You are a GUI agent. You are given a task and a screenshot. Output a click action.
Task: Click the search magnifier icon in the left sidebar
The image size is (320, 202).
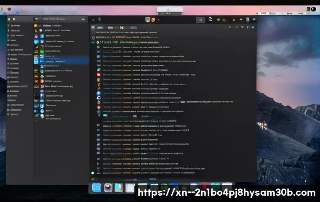click(x=14, y=19)
